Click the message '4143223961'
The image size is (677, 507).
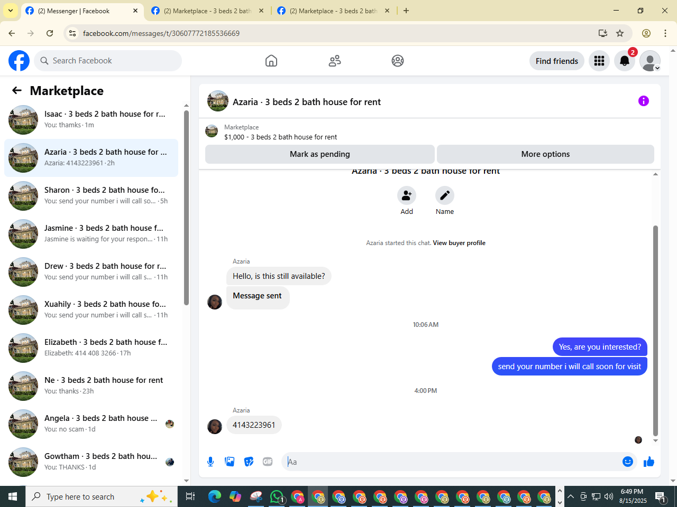(254, 425)
